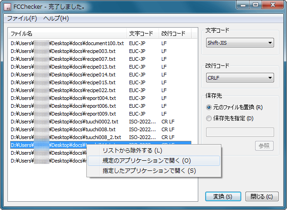The width and height of the screenshot is (287, 210).
Task: Sort list by 文字コード column header
Action: (142, 34)
